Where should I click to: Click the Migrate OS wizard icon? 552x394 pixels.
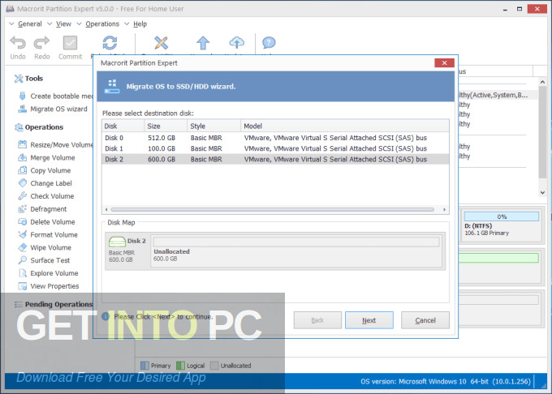click(x=23, y=109)
